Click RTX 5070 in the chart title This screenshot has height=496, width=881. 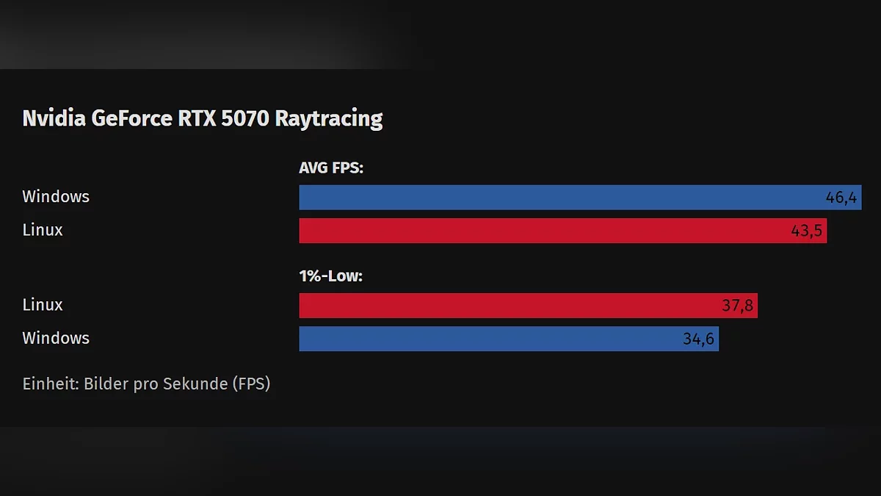[x=224, y=118]
